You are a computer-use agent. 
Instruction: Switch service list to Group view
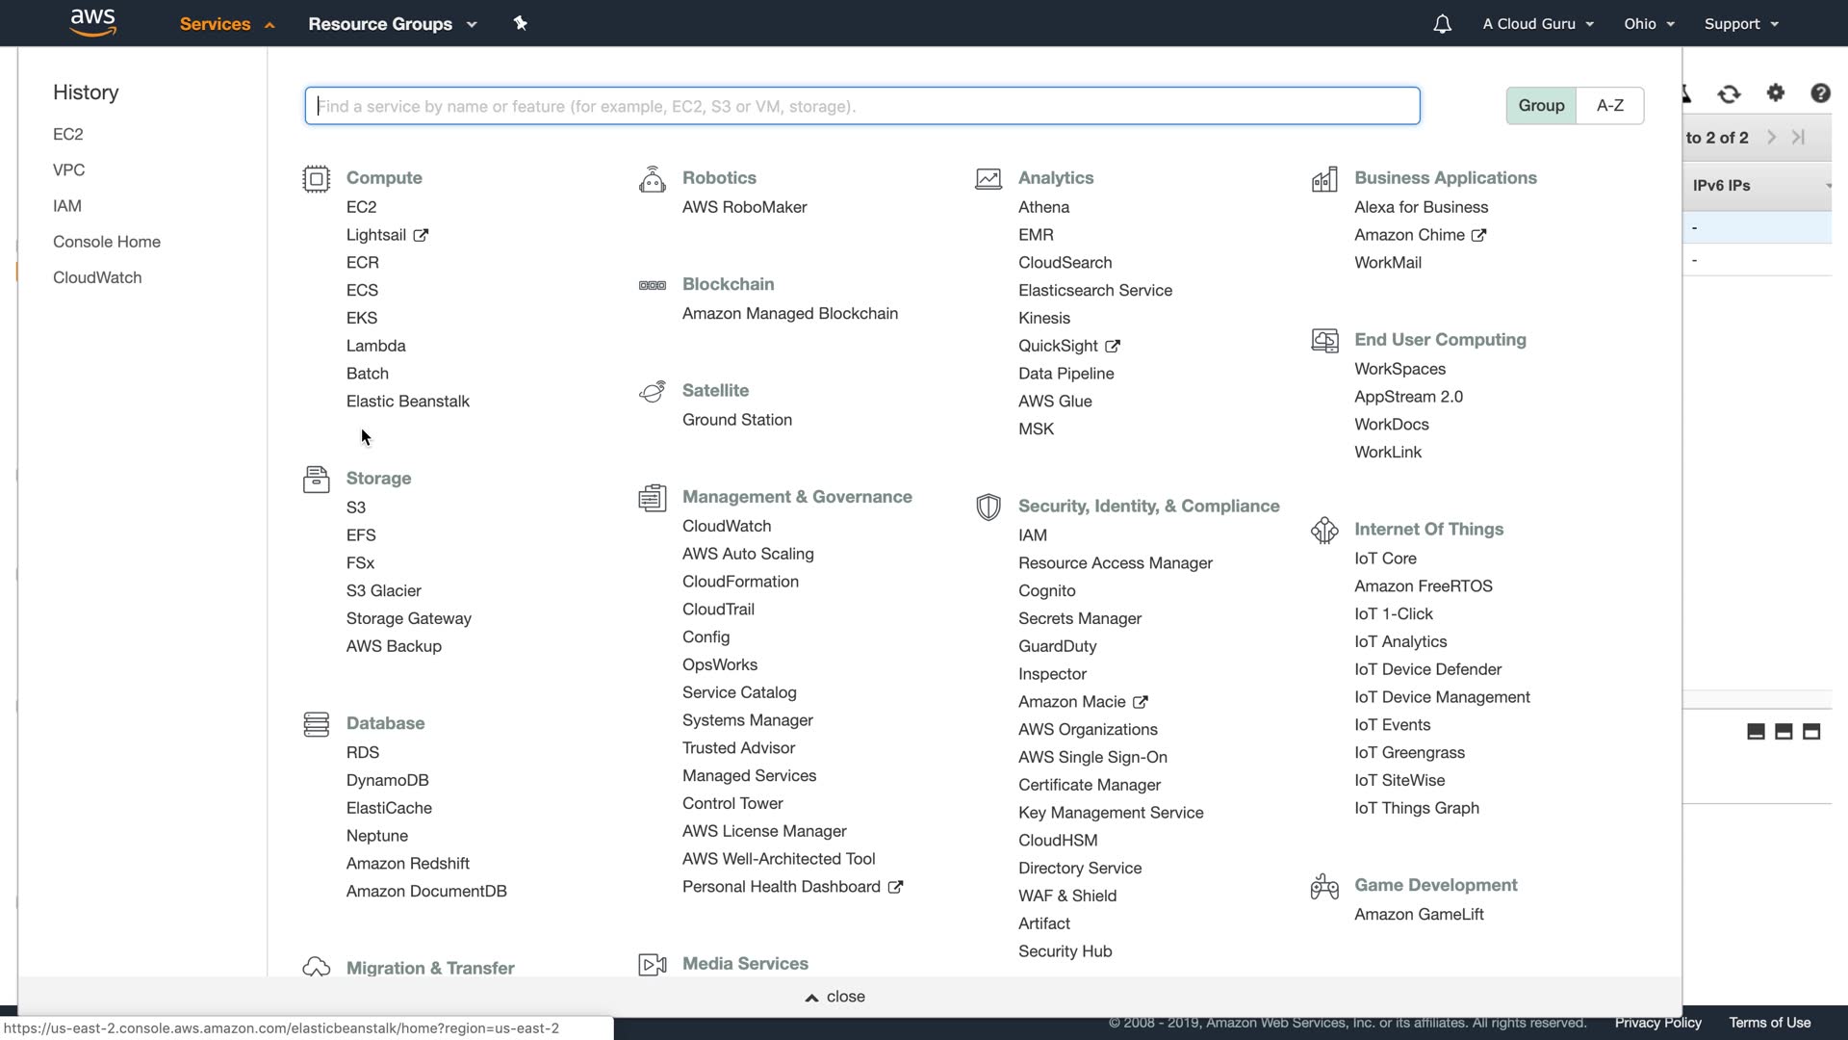[x=1541, y=106]
